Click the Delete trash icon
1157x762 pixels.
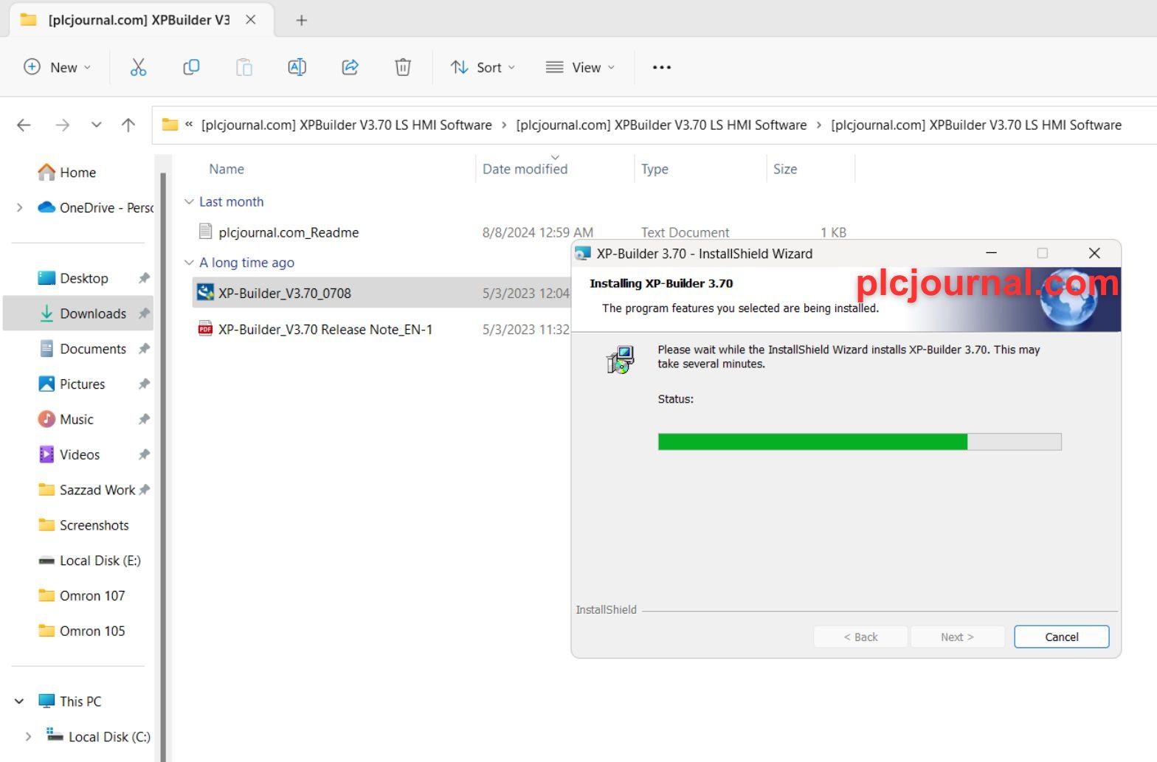coord(403,67)
